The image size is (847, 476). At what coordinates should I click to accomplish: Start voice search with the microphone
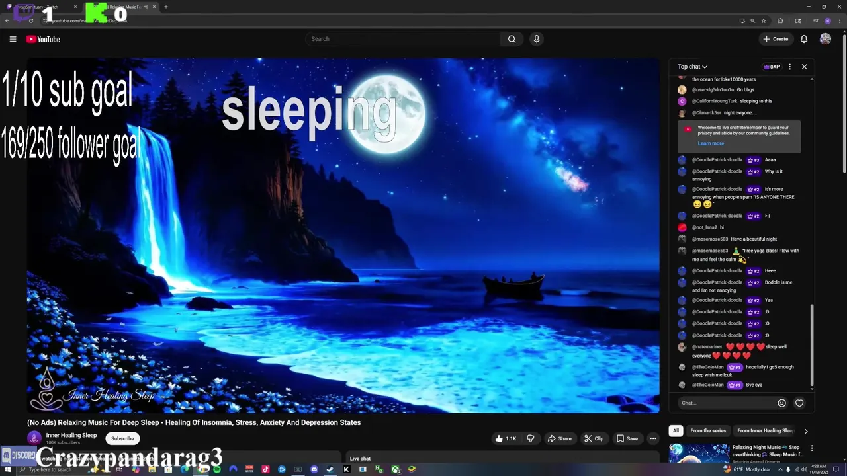click(537, 39)
